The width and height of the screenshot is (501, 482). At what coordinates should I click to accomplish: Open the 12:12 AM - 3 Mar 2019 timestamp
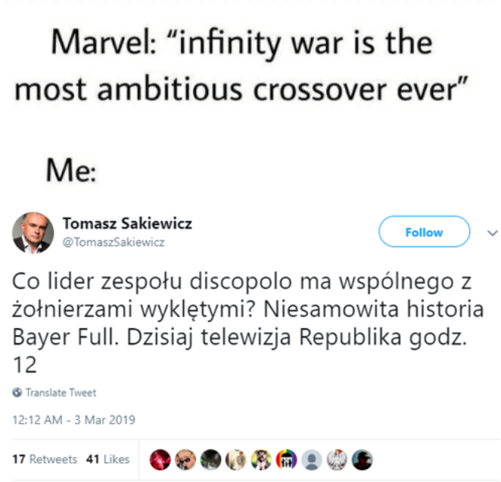pos(73,419)
